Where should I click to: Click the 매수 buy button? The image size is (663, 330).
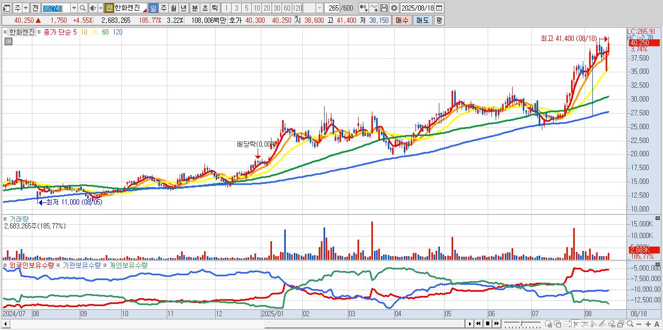402,20
